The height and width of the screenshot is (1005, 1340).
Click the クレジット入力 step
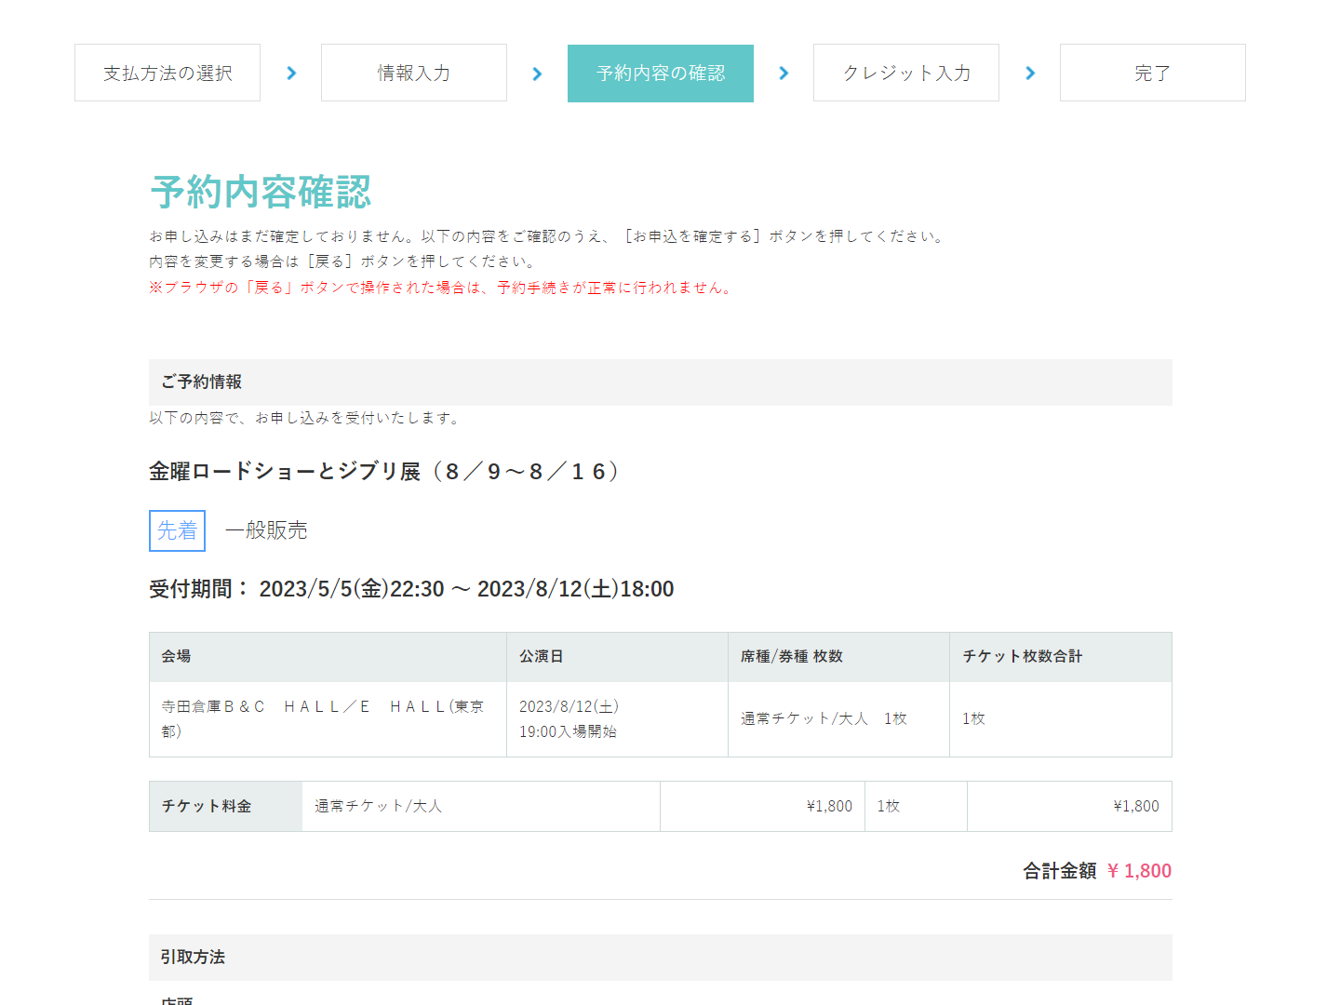coord(906,73)
